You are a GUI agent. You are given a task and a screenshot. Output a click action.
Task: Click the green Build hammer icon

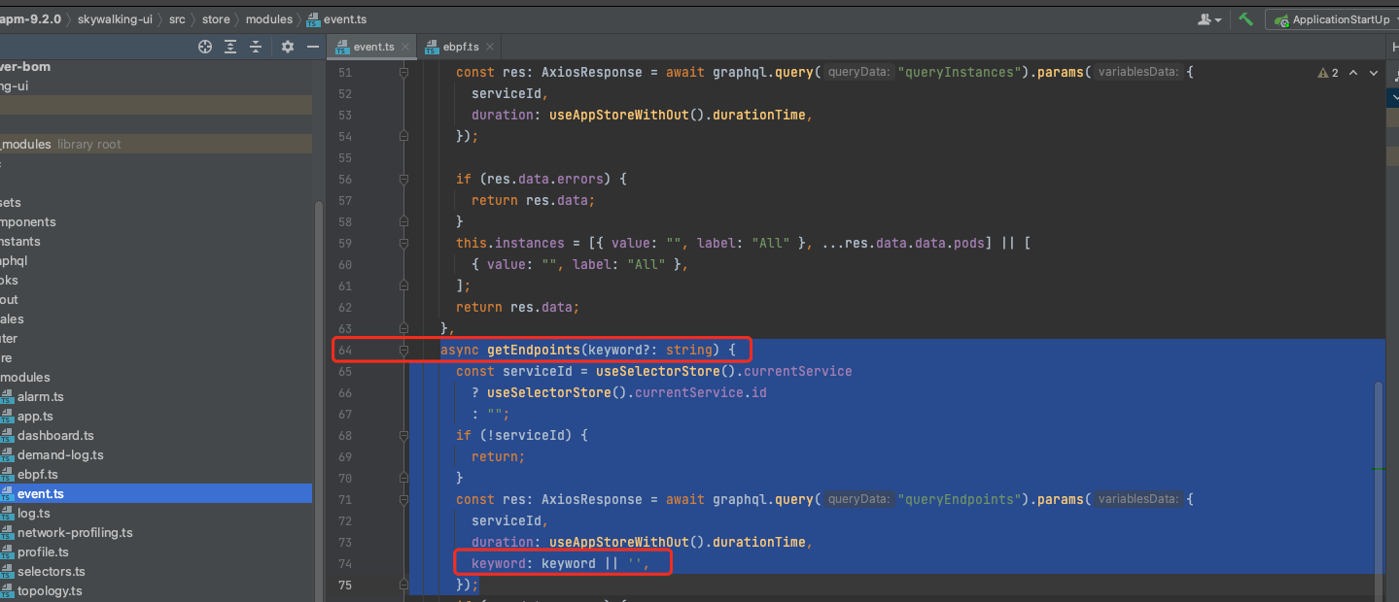click(1245, 19)
